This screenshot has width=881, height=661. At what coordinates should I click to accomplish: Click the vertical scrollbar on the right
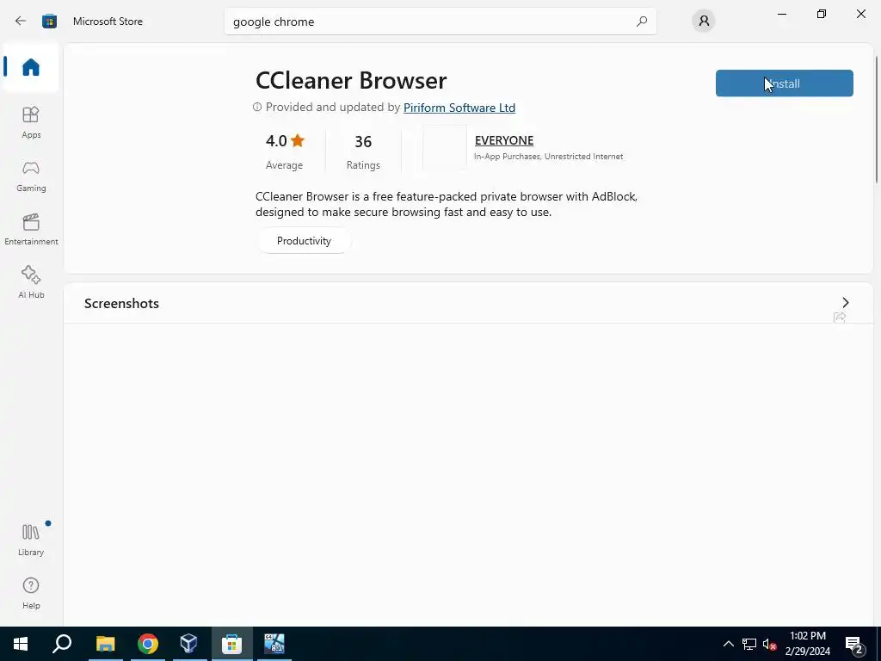click(877, 119)
